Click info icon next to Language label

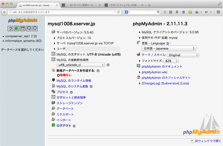pos(168,44)
